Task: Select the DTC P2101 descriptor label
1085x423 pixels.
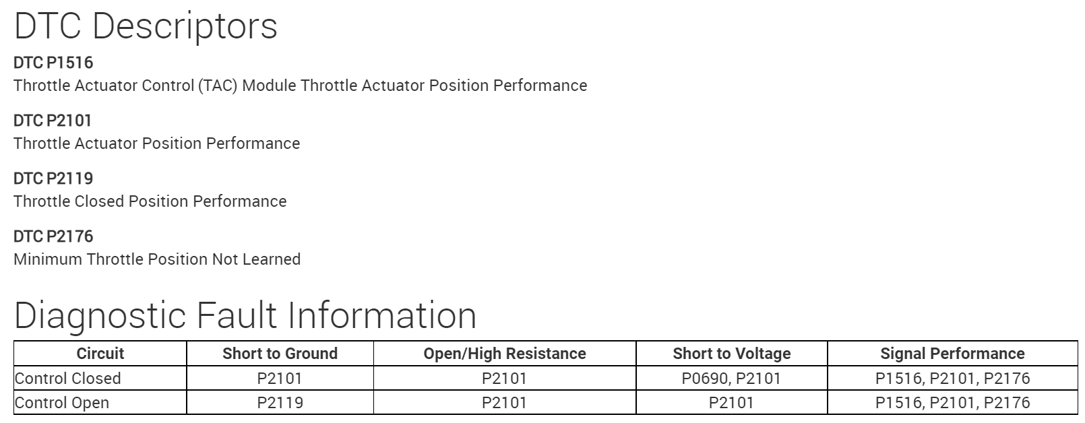Action: (x=53, y=121)
